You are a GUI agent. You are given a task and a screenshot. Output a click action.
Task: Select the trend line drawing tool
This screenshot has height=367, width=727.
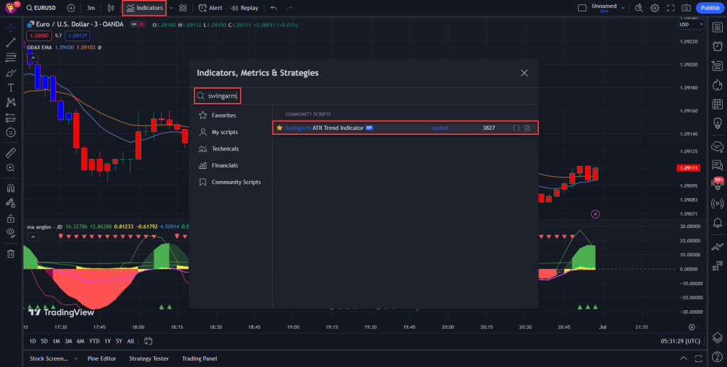point(11,43)
